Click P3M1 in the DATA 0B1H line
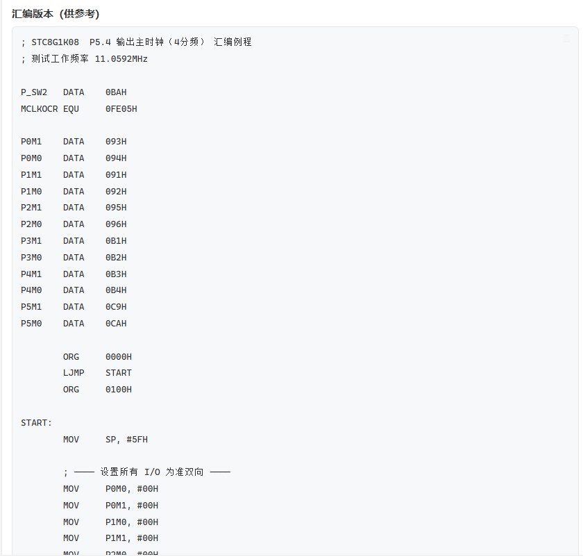This screenshot has height=557, width=583. [x=31, y=241]
